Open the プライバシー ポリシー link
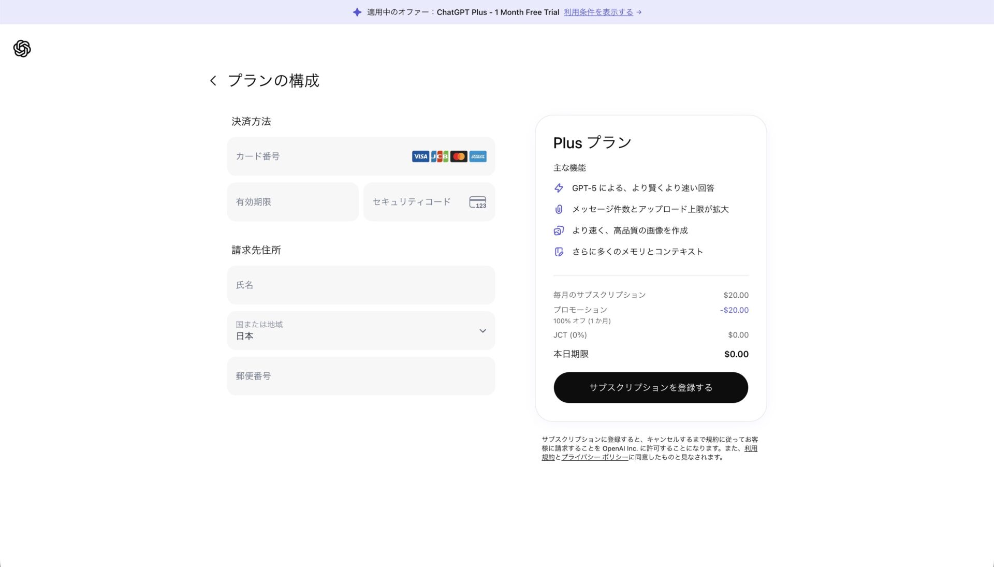The width and height of the screenshot is (994, 567). [x=595, y=457]
